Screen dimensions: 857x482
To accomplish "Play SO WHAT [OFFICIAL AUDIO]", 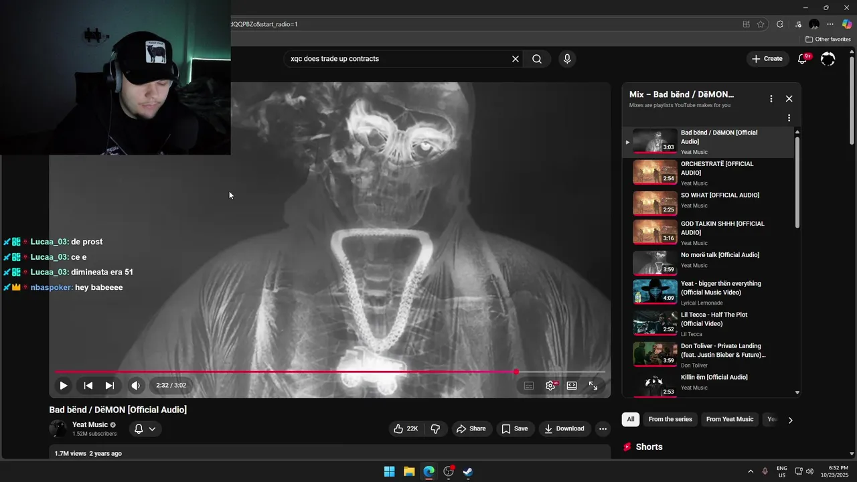I will (x=708, y=203).
